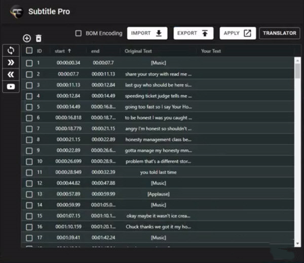
Task: Enable the BOM Encoding checkbox
Action: 78,33
